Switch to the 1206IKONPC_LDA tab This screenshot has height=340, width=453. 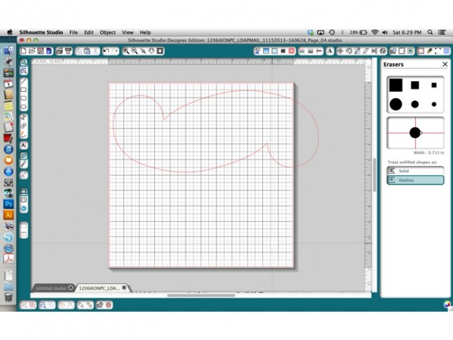pos(99,289)
